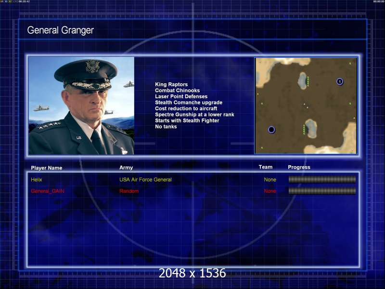The height and width of the screenshot is (289, 385).
Task: Click the Laser Point Defenses line
Action: pos(181,97)
